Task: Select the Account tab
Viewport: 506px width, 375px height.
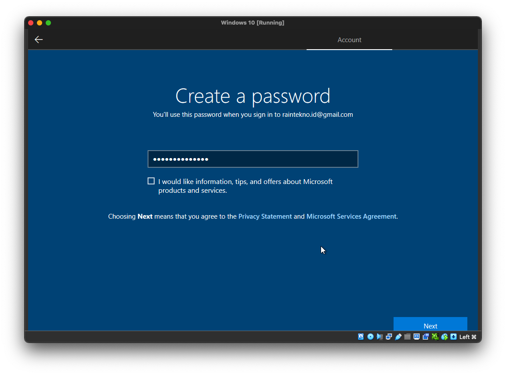Action: pos(349,40)
